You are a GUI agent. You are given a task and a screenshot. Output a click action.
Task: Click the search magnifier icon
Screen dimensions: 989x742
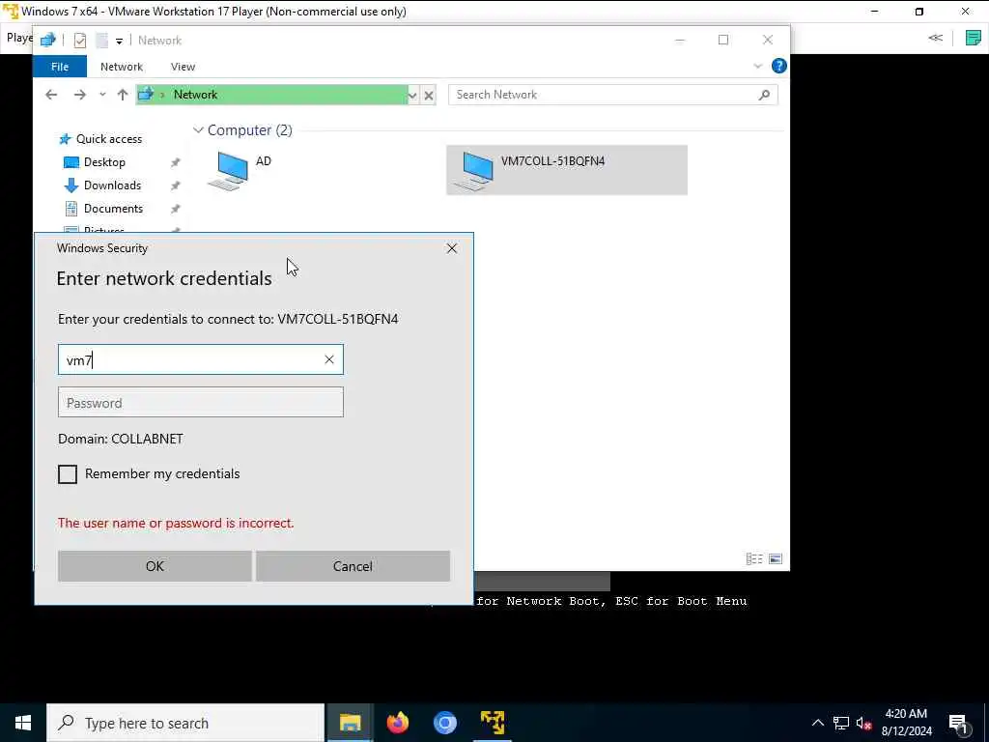(765, 95)
